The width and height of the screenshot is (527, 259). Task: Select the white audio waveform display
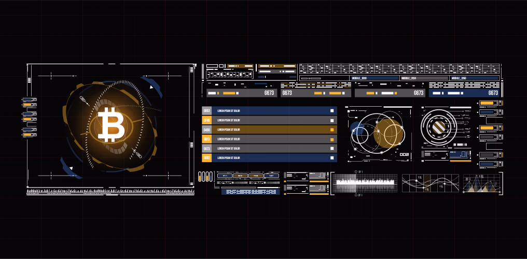(x=365, y=183)
